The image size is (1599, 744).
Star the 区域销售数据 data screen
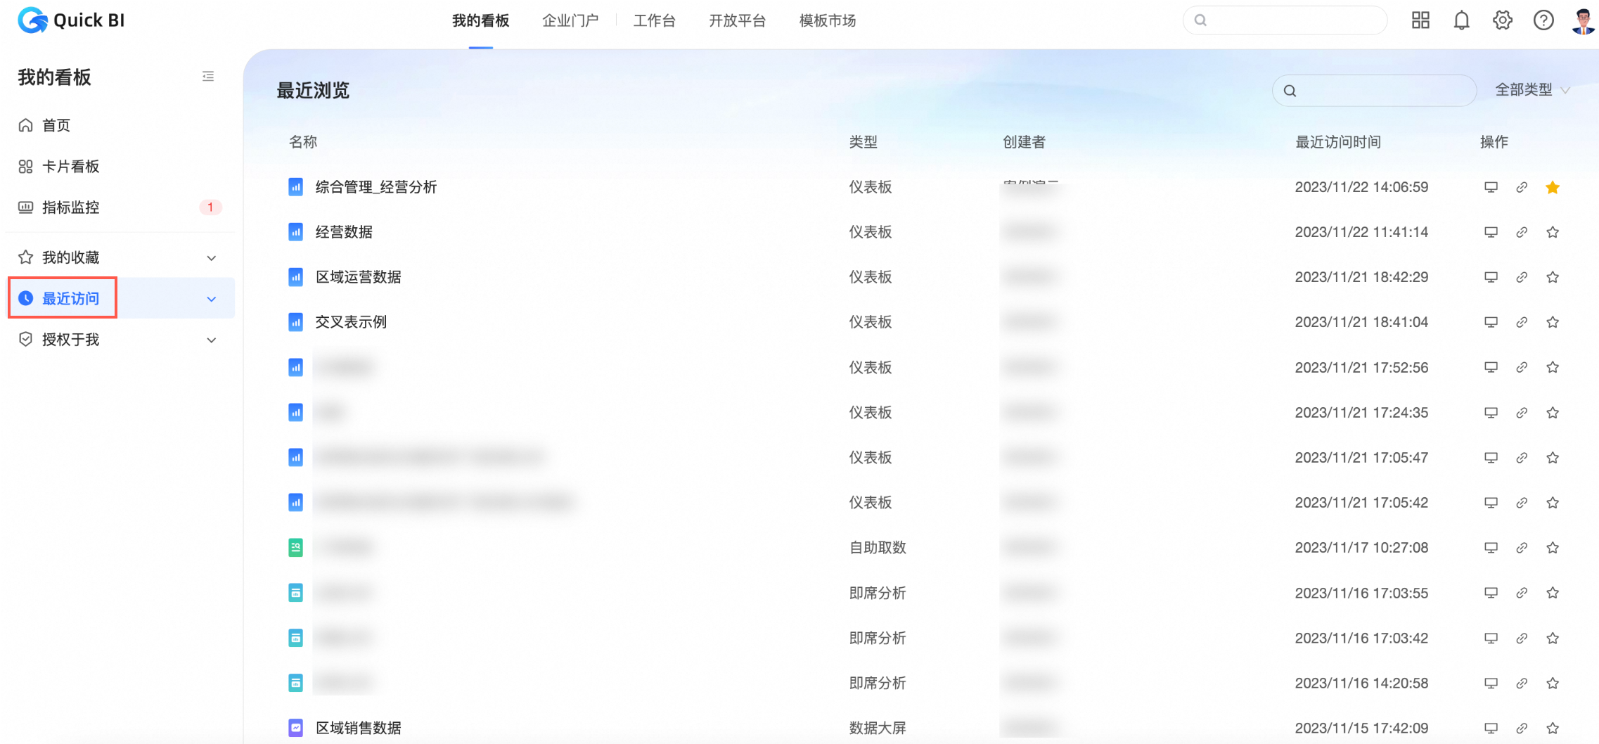(x=1553, y=728)
